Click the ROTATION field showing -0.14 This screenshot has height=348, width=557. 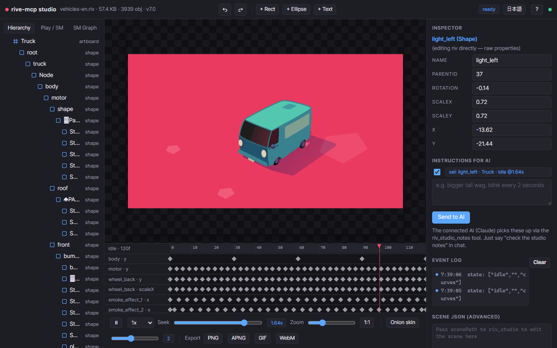click(512, 88)
